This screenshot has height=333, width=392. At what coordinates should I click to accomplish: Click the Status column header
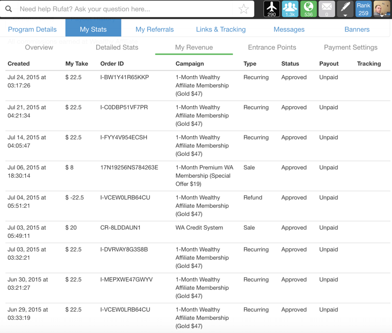tap(290, 64)
